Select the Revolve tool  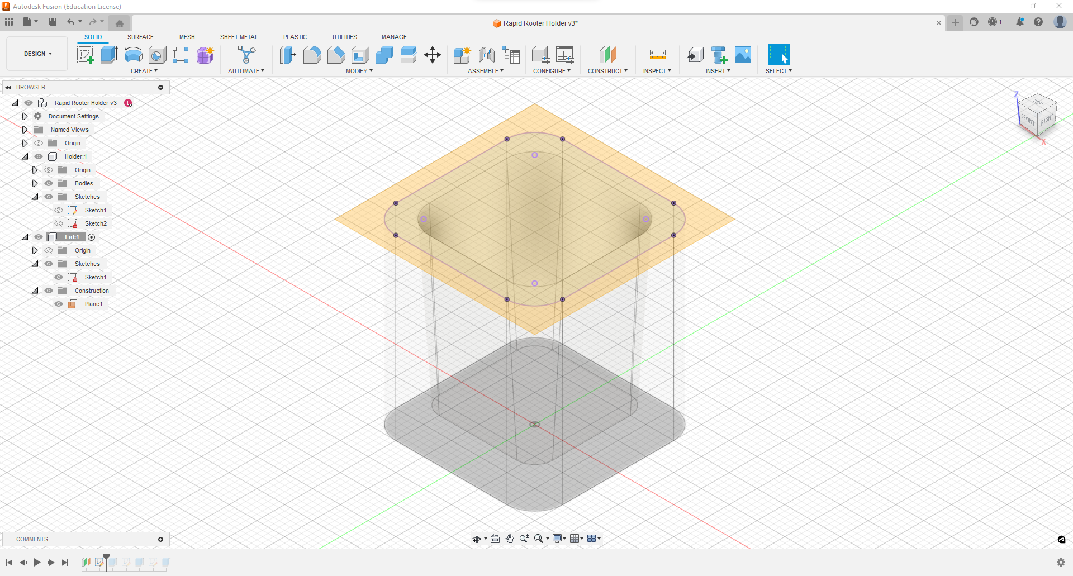(x=134, y=55)
